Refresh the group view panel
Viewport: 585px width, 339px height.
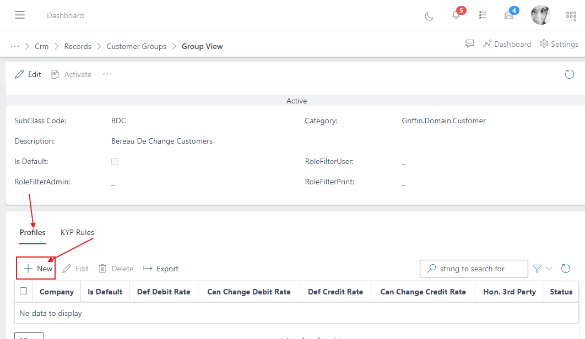(569, 74)
